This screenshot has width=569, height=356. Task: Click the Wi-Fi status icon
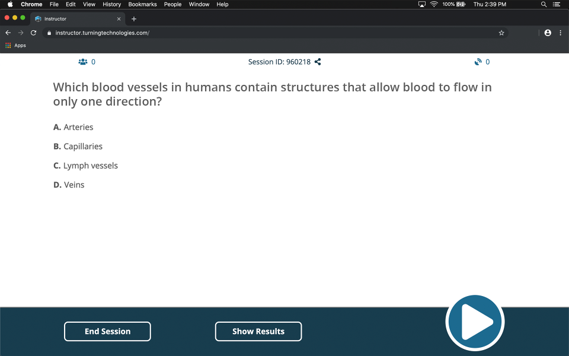434,4
